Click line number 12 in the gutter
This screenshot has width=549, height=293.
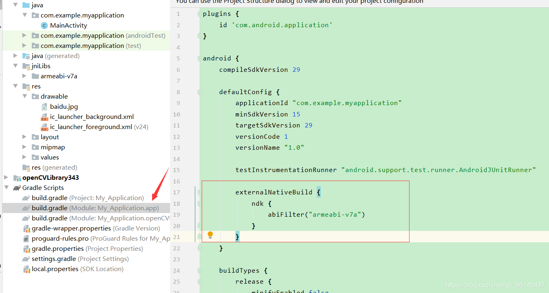176,136
